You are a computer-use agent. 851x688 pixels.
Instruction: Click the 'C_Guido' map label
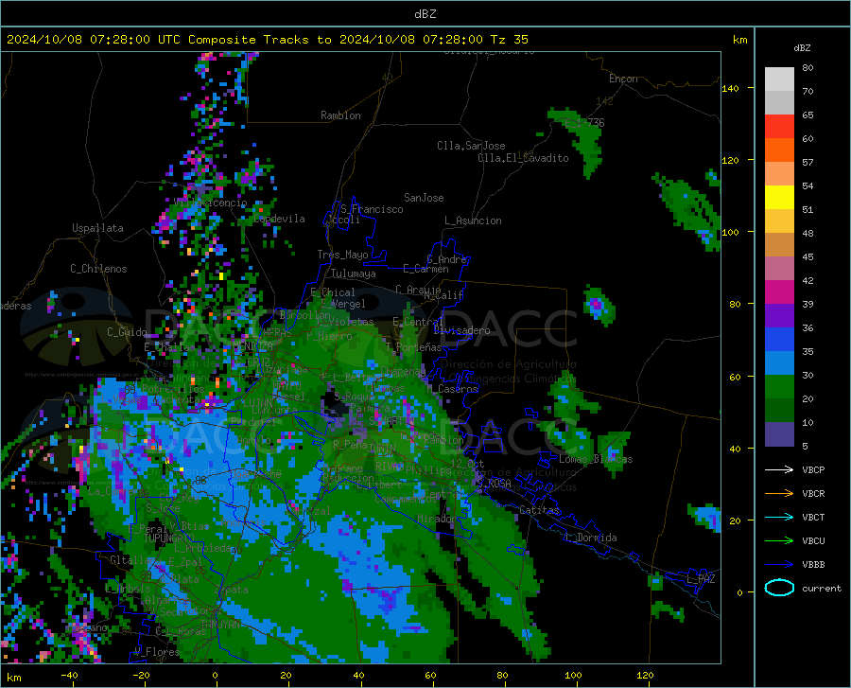127,332
